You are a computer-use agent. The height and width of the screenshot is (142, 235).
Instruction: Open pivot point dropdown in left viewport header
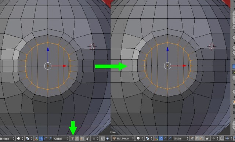[x=29, y=139]
